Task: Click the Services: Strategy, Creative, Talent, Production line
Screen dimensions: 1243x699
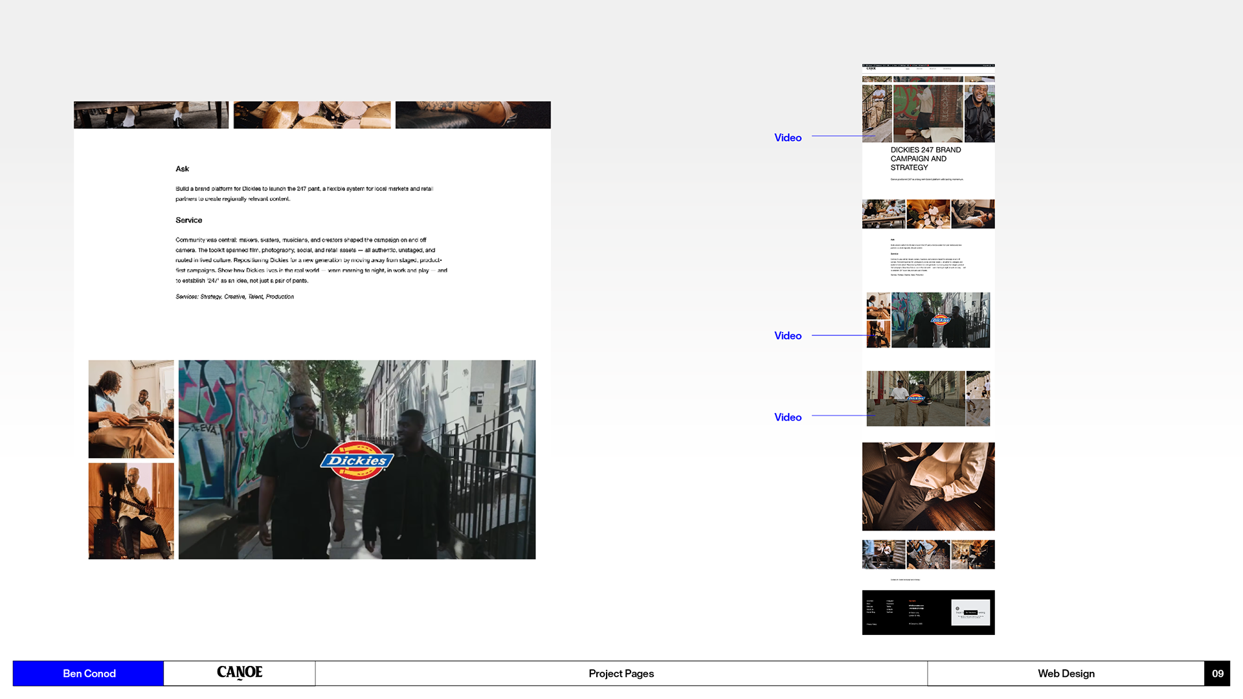Action: click(x=234, y=296)
